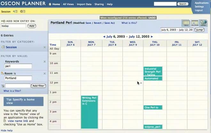
Task: Open Writing Perl Extensions in C event
Action: click(x=90, y=112)
